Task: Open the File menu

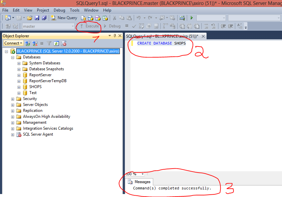Action: click(x=5, y=10)
